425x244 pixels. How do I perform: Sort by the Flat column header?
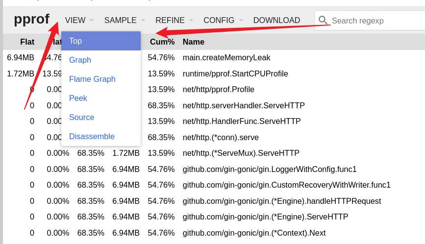[27, 42]
